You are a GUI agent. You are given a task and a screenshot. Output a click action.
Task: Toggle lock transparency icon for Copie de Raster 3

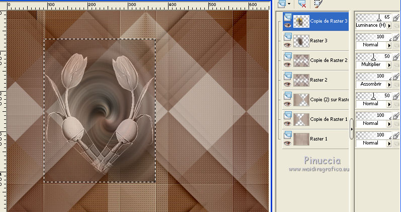coord(396,26)
